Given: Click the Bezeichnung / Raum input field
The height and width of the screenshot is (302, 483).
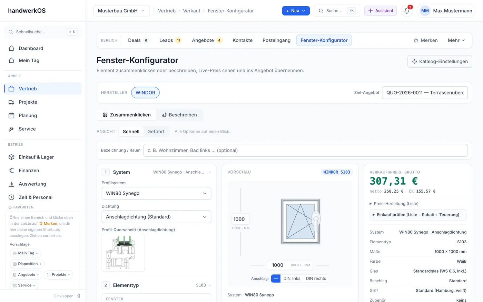Looking at the screenshot, I should [x=305, y=150].
